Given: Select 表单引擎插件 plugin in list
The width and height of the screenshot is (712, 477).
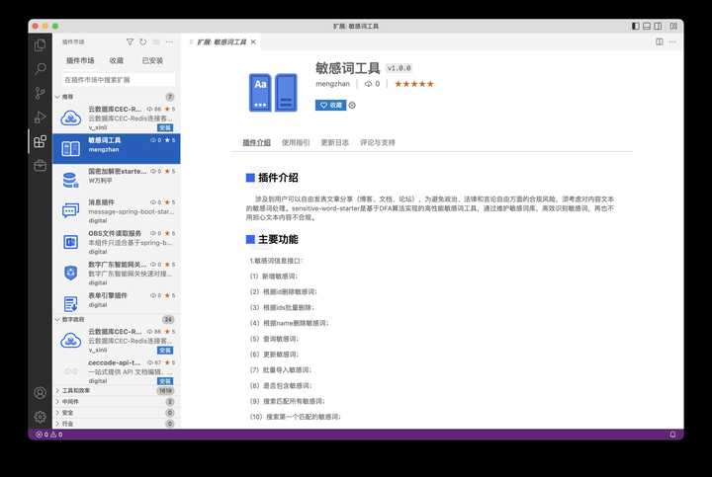Looking at the screenshot, I should [117, 300].
